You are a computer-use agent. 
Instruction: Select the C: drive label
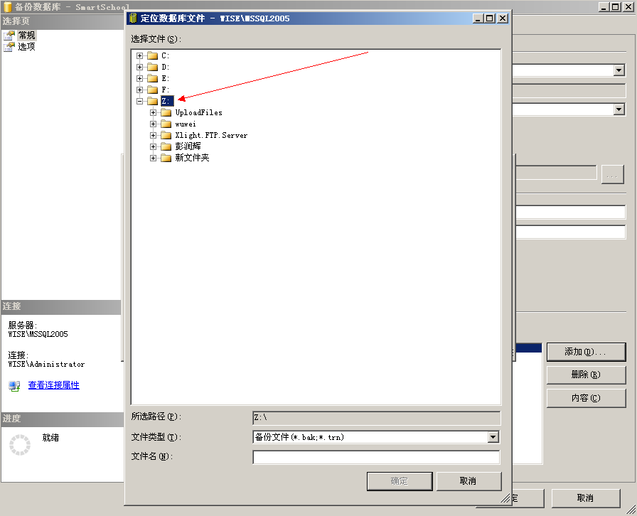[x=166, y=55]
